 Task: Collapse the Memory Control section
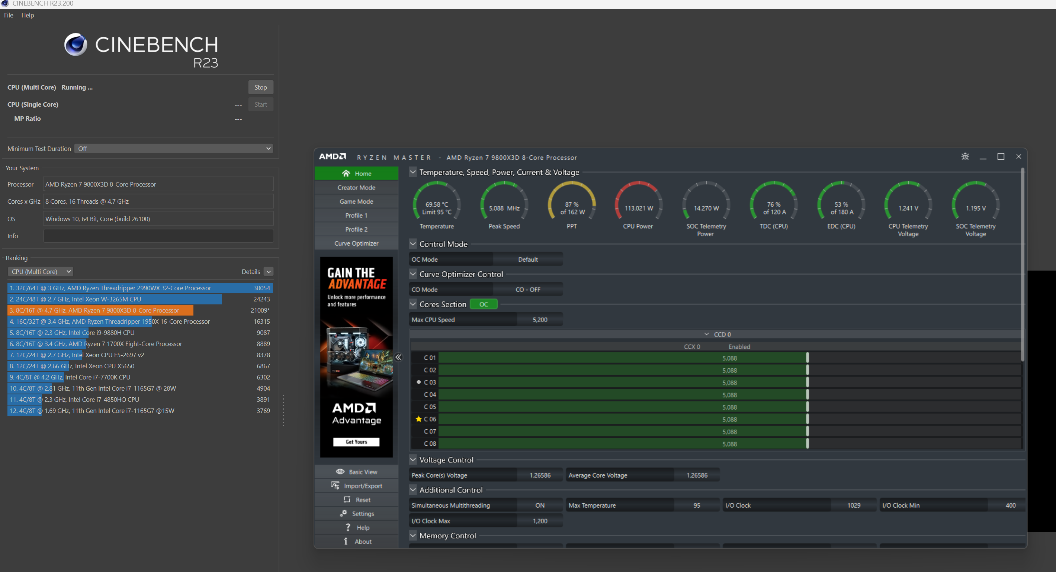(x=413, y=535)
